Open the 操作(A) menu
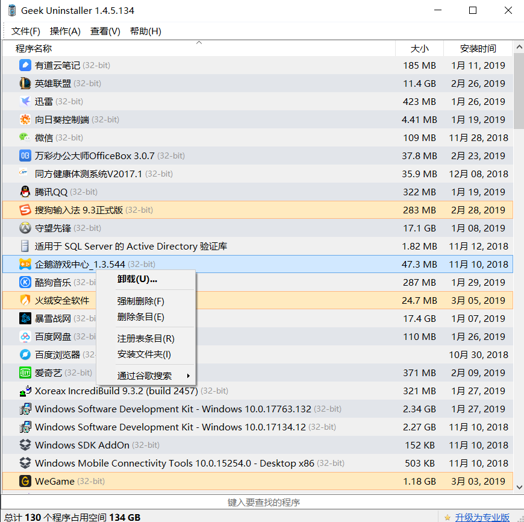524x522 pixels. click(x=65, y=31)
